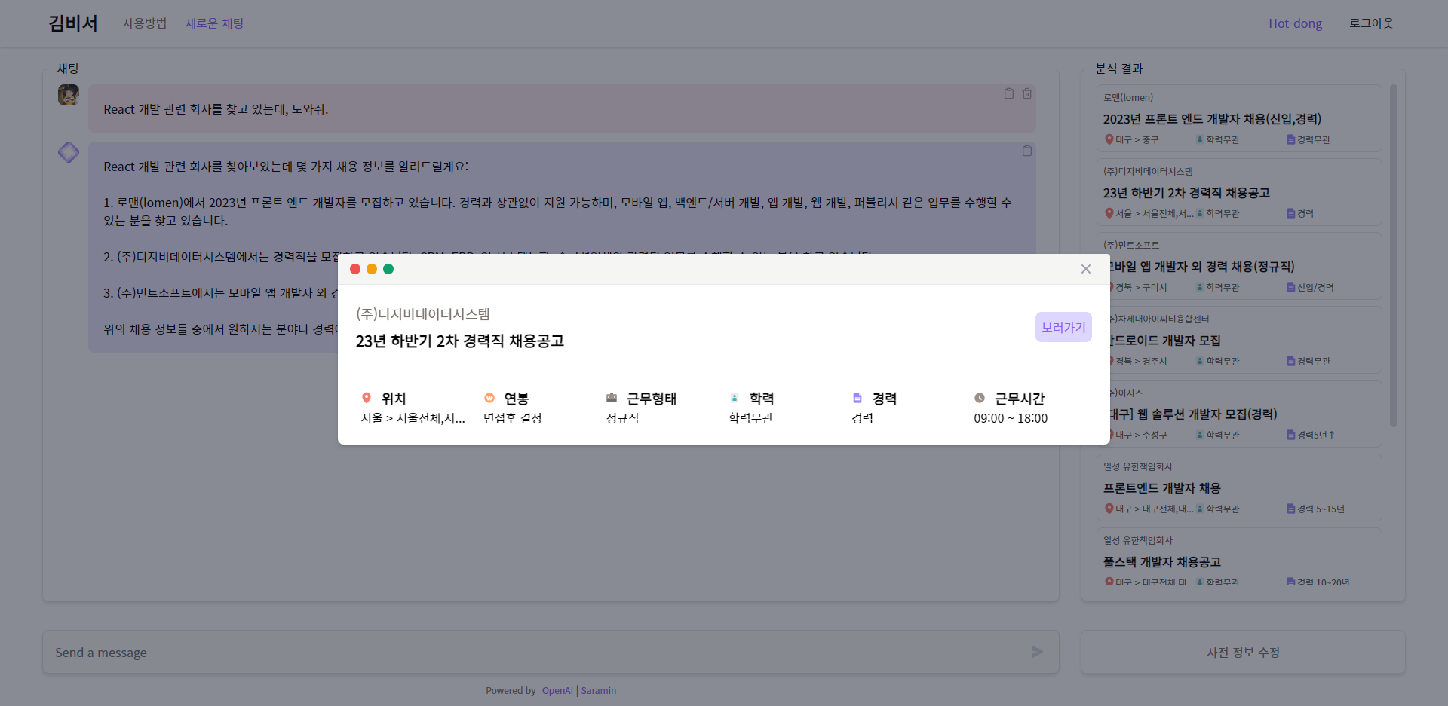
Task: Click document icon beside 신입/경력
Action: point(1291,287)
